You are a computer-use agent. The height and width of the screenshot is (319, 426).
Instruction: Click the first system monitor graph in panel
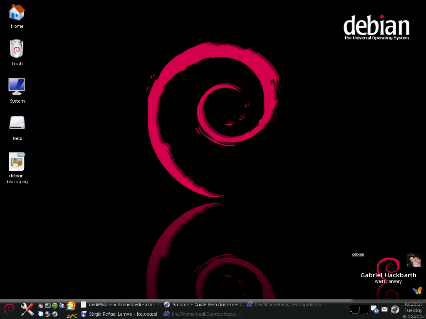(355, 309)
